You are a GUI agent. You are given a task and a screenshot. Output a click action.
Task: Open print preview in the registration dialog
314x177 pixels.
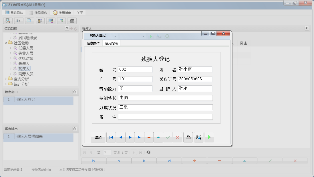[198, 137]
